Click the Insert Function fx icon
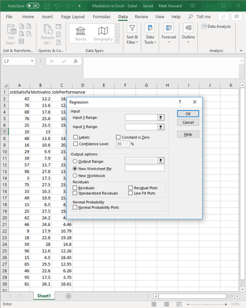Viewport: 246px width, 308px height. point(75,62)
